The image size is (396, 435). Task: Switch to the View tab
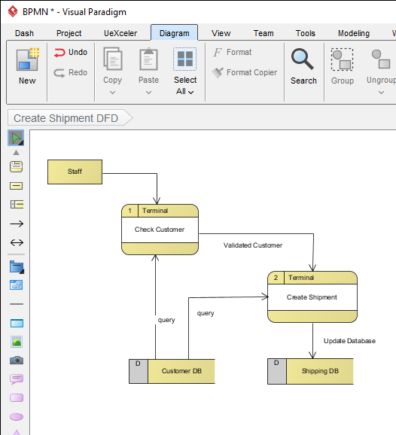221,33
